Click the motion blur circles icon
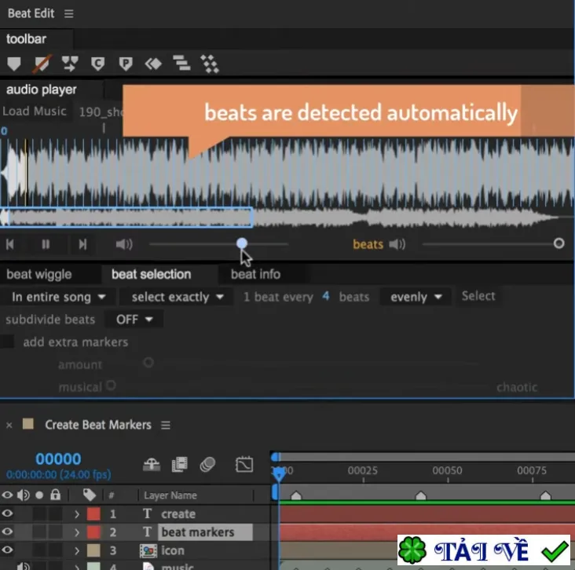 [x=207, y=465]
